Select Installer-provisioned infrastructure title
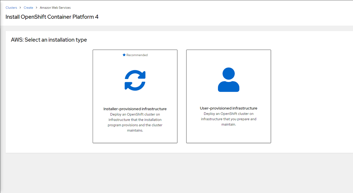 [135, 109]
